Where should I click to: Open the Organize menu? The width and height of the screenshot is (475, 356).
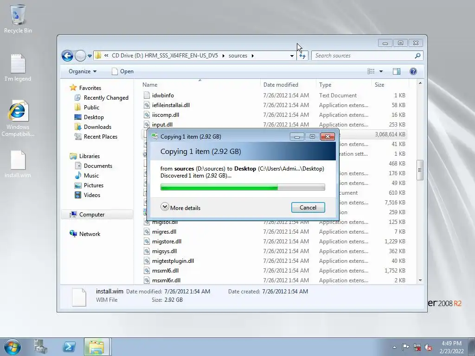(83, 71)
